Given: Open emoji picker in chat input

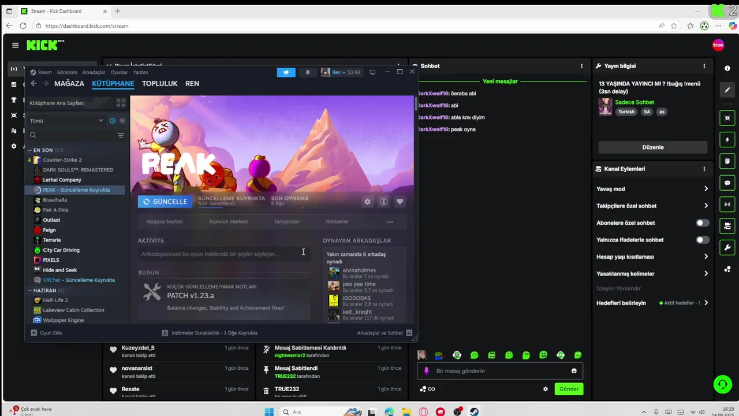Looking at the screenshot, I should 574,371.
